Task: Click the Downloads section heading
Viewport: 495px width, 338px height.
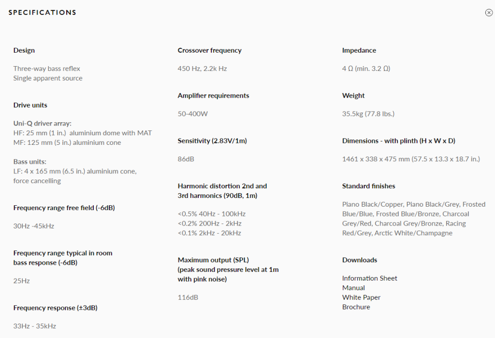Action: (x=359, y=260)
